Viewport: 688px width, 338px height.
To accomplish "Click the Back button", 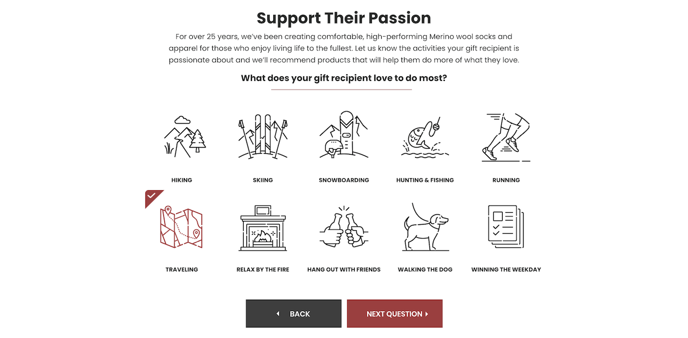I will [x=294, y=314].
